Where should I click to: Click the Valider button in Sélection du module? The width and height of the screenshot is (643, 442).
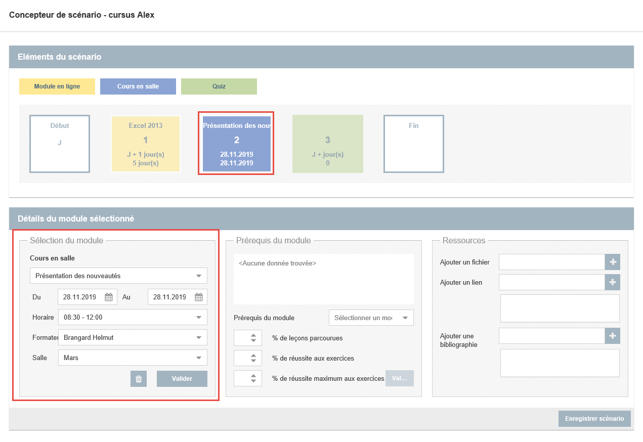pyautogui.click(x=182, y=379)
